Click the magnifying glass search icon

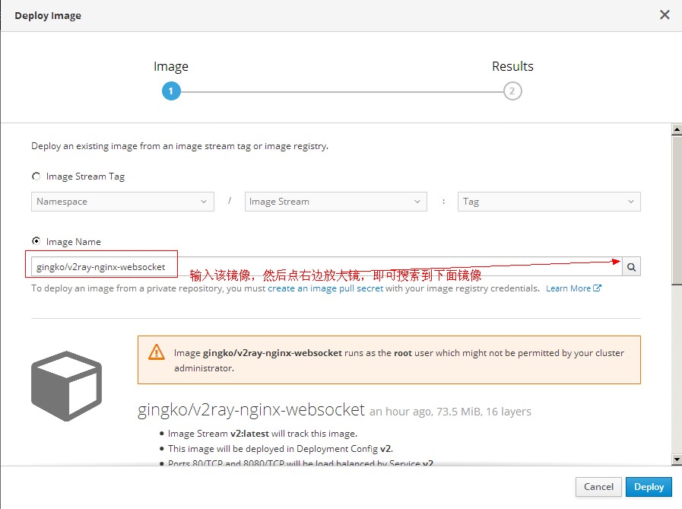tap(631, 266)
